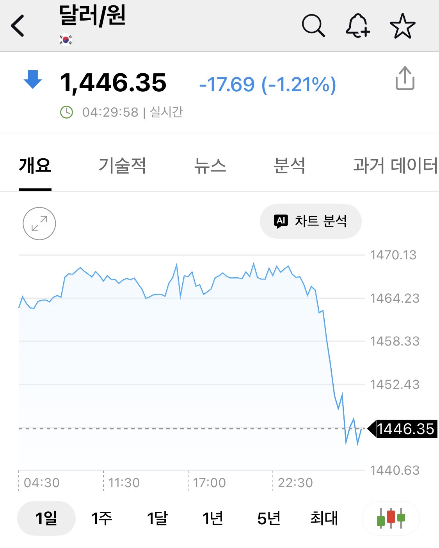
Task: Show 최대 chart range
Action: (324, 518)
